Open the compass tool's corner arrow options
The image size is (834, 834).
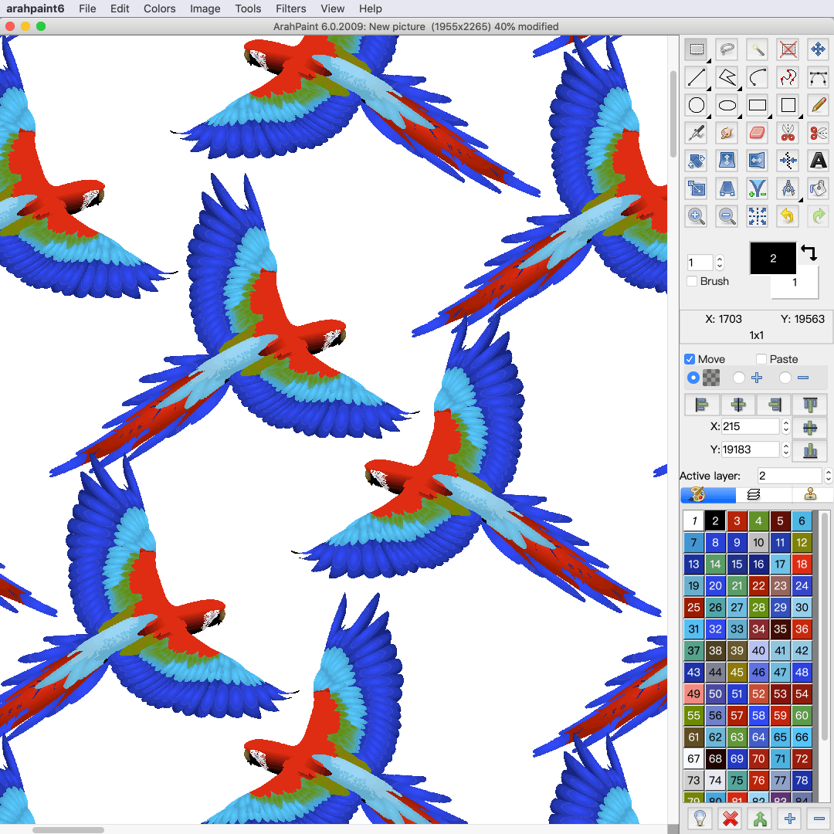801,199
